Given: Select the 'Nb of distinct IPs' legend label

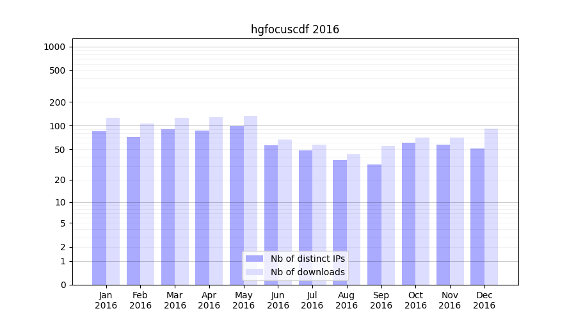Looking at the screenshot, I should pos(307,259).
